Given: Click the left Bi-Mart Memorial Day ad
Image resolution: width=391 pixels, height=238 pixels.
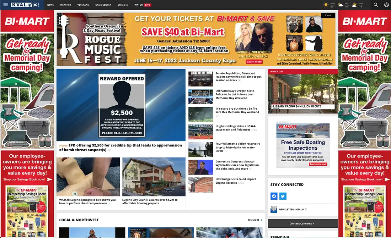Looking at the screenshot, I should [x=27, y=124].
